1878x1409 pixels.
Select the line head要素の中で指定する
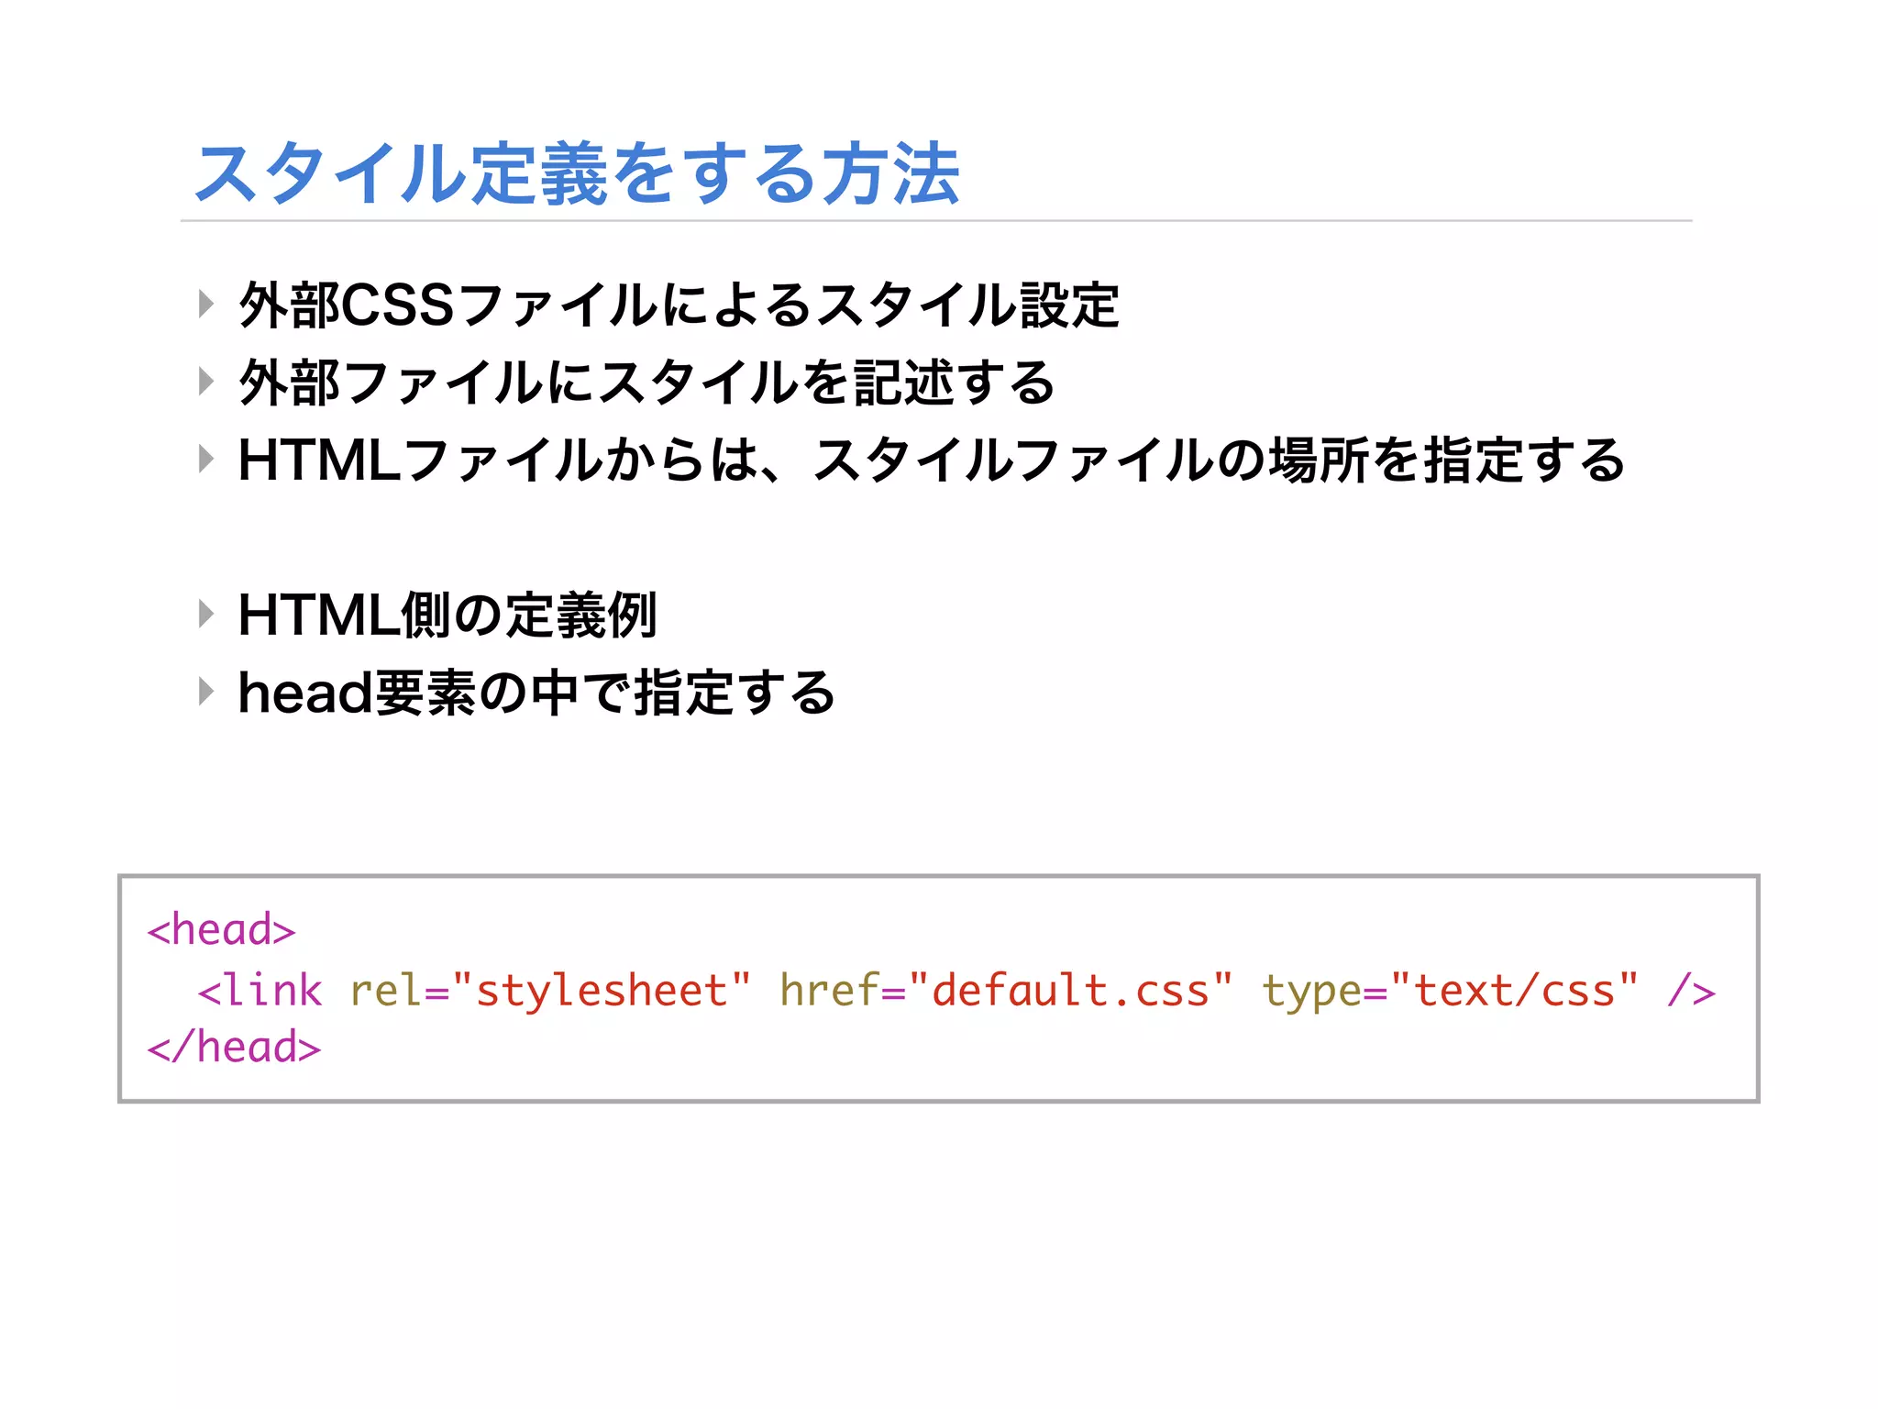pos(536,692)
